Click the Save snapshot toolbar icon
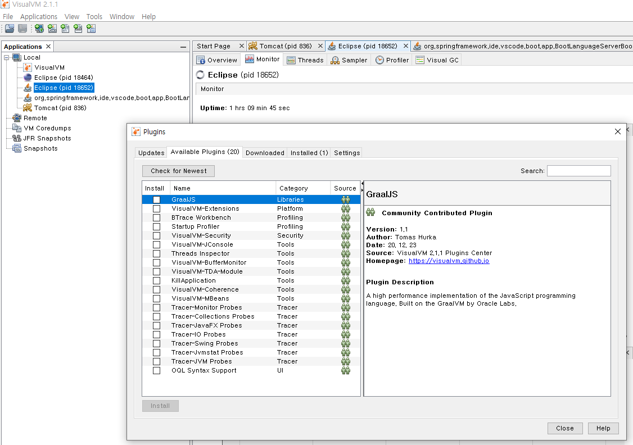 (22, 28)
